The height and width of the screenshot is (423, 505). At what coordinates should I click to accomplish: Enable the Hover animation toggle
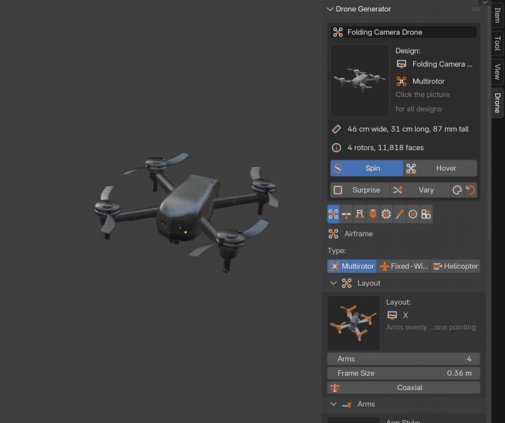point(440,168)
